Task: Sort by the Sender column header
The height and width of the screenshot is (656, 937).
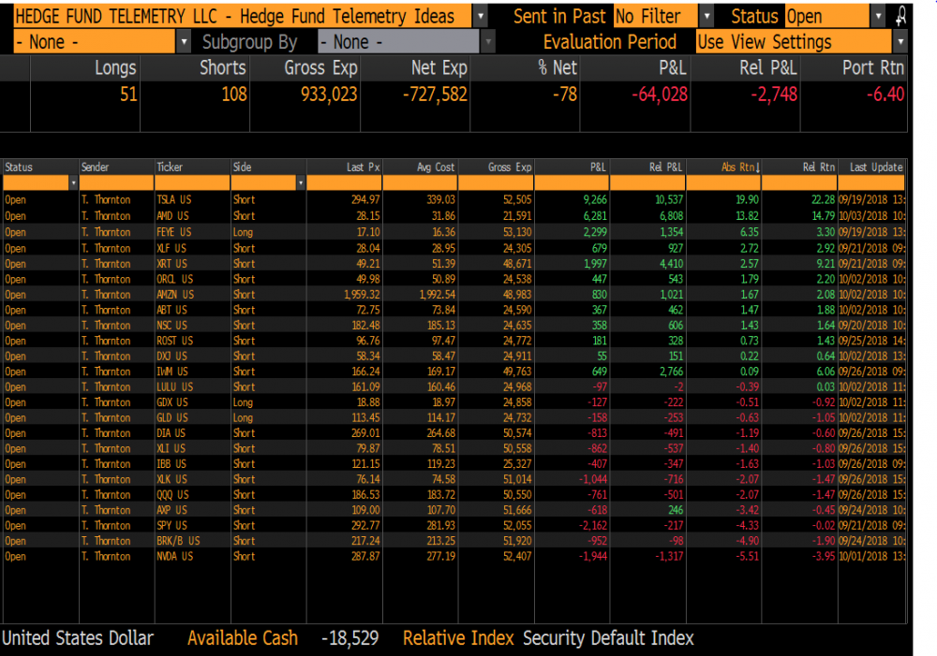Action: pyautogui.click(x=95, y=168)
